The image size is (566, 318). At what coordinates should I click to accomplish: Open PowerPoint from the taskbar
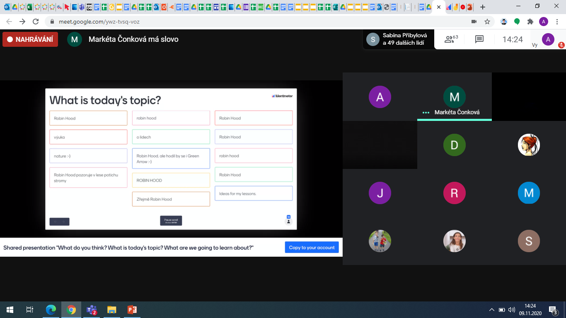[x=132, y=310]
